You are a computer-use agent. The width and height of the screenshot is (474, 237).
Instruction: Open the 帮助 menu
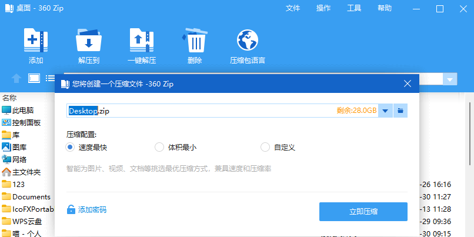coord(385,8)
